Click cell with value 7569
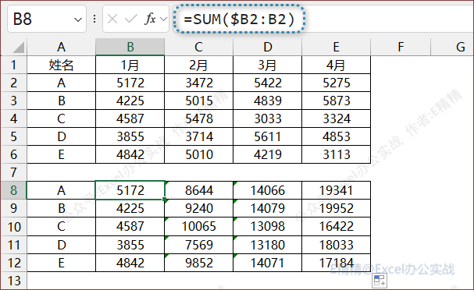Screen dimensions: 474x290 198,245
